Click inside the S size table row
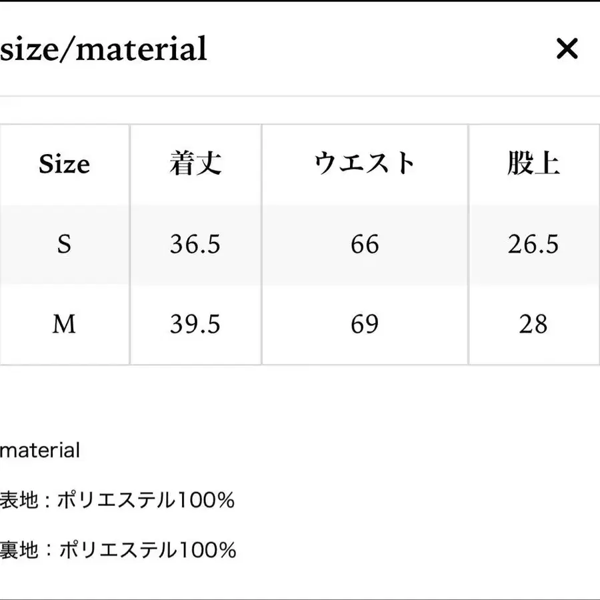The height and width of the screenshot is (600, 600). (300, 245)
